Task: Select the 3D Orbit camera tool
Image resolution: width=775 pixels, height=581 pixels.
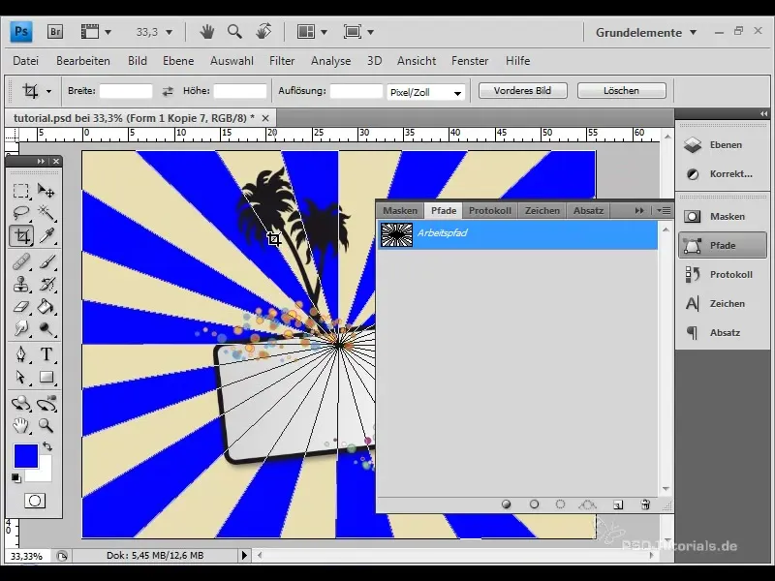Action: [46, 403]
